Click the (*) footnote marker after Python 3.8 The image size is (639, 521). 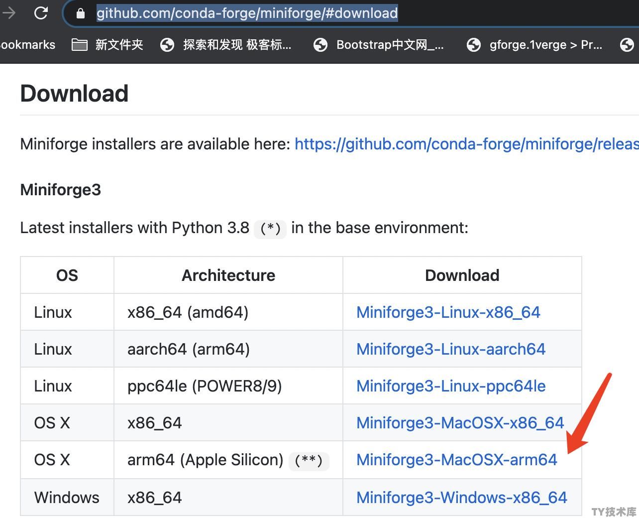click(x=270, y=229)
